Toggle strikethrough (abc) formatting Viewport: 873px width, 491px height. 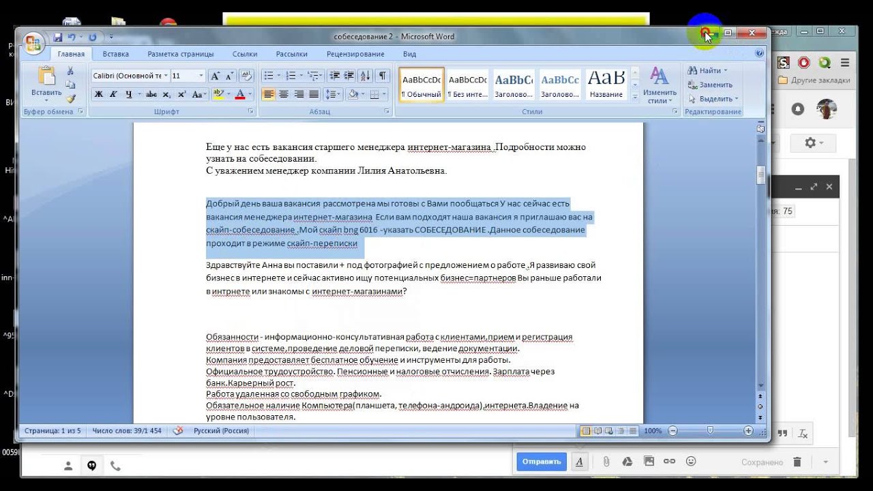tap(151, 94)
